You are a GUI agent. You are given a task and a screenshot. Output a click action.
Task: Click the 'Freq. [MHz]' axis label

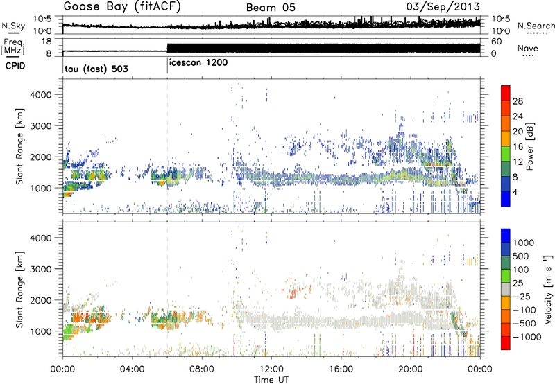click(12, 47)
